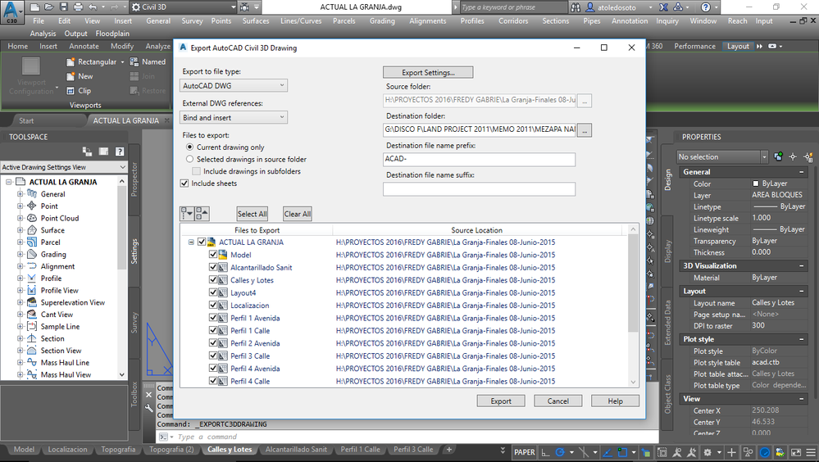Click the Select All button

pyautogui.click(x=252, y=214)
